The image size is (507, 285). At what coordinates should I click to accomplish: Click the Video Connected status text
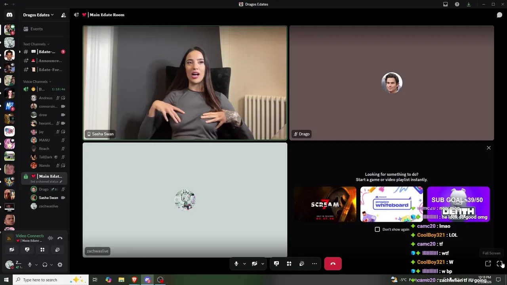pyautogui.click(x=30, y=236)
